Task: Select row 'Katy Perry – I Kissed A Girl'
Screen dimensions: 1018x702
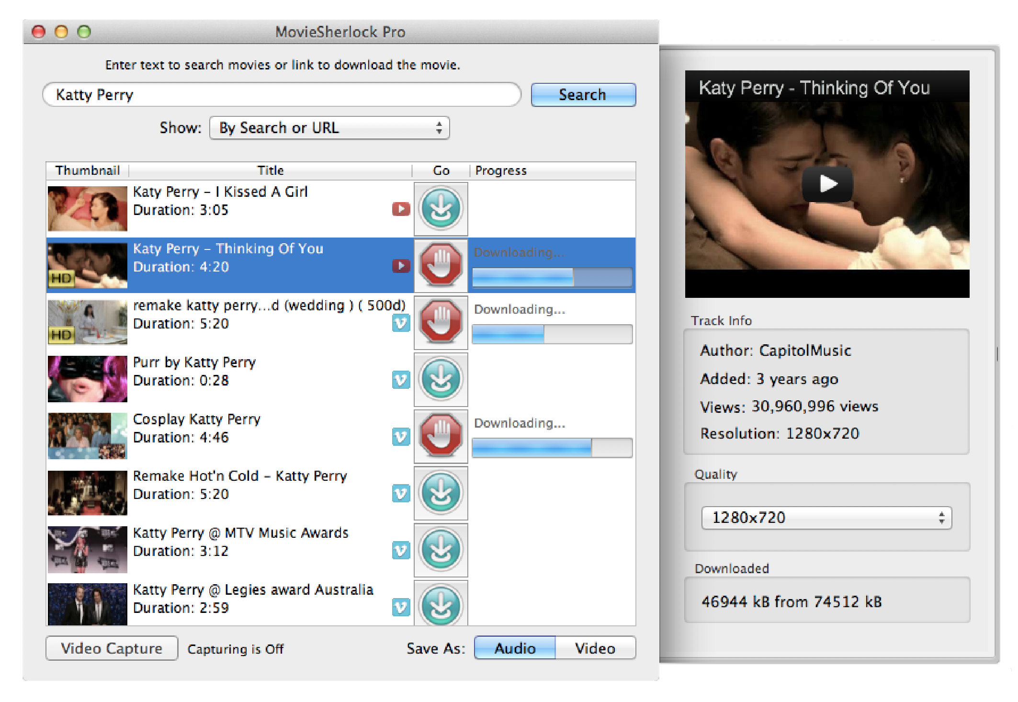Action: (x=341, y=209)
